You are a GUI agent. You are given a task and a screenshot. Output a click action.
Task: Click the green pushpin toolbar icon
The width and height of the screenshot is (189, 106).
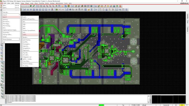click(x=34, y=6)
